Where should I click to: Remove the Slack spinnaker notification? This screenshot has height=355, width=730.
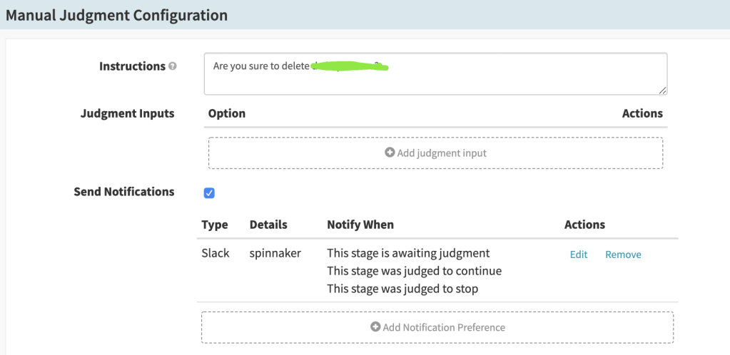pos(623,254)
